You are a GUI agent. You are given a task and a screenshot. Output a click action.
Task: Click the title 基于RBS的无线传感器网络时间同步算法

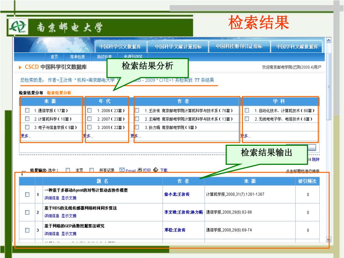point(81,208)
